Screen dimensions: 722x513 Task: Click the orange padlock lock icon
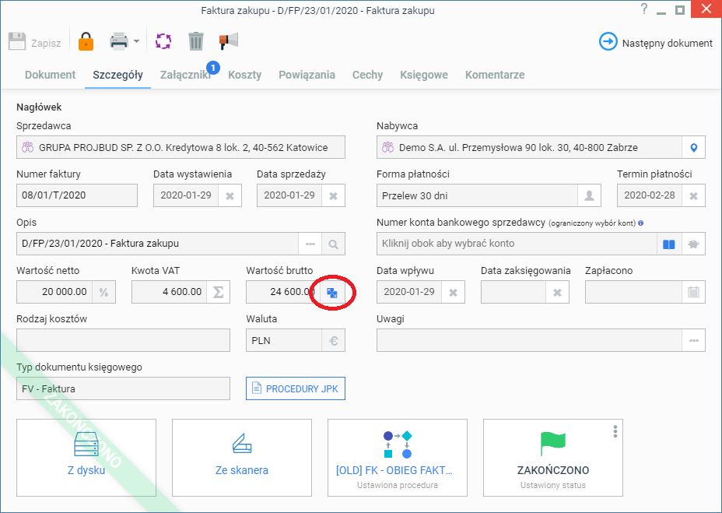pyautogui.click(x=86, y=41)
